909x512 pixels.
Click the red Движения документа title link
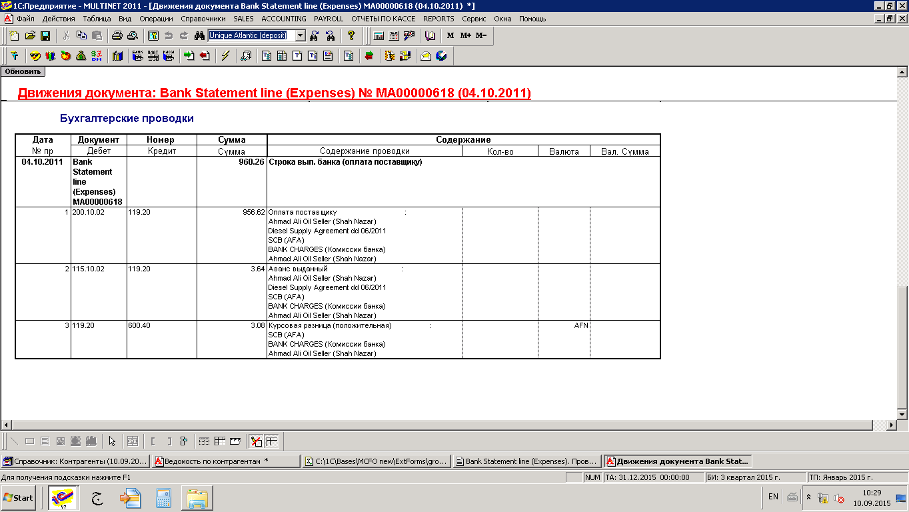pyautogui.click(x=274, y=93)
